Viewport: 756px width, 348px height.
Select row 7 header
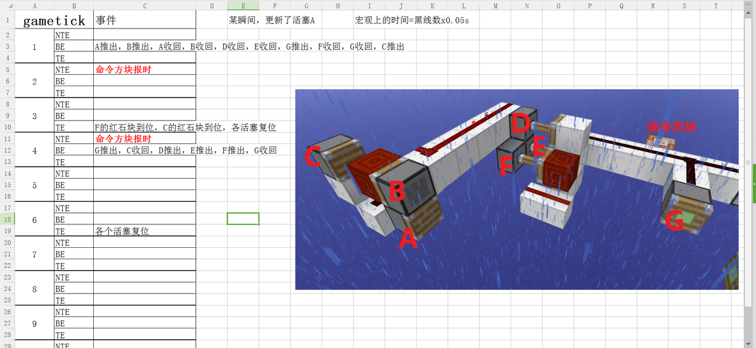click(7, 93)
